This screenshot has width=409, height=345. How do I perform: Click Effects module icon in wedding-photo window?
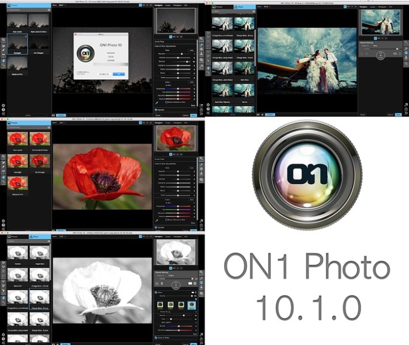click(x=406, y=53)
